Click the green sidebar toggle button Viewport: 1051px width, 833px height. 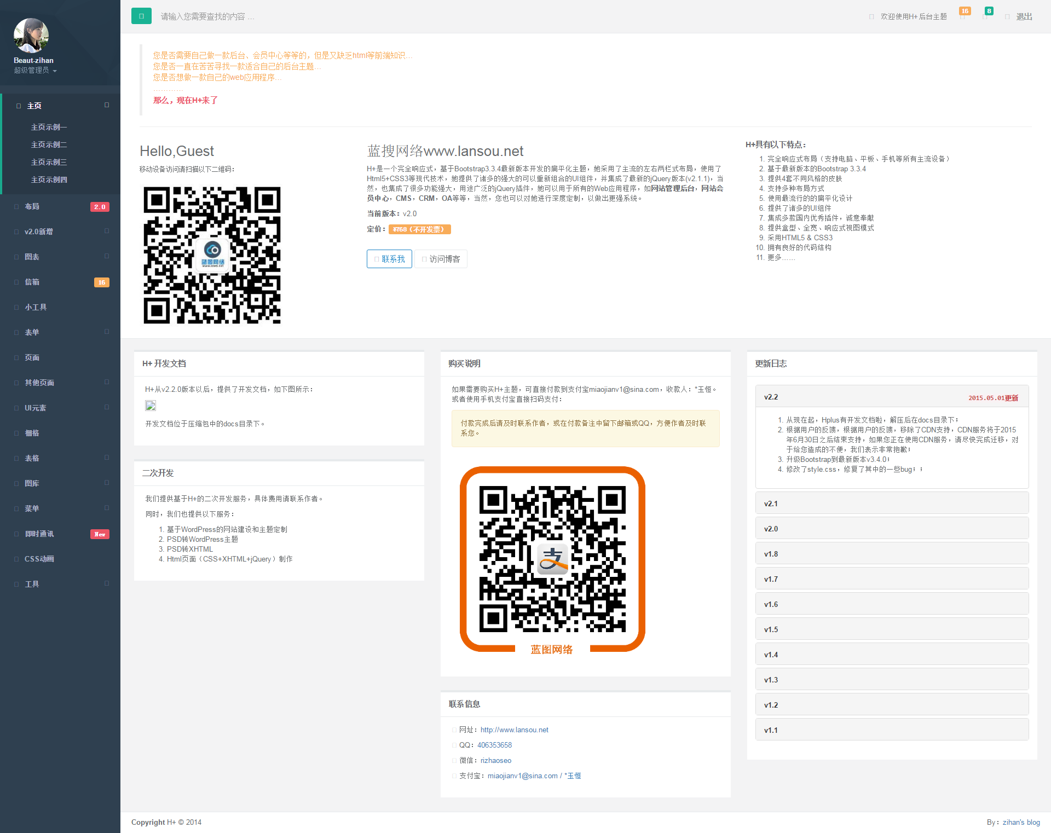click(x=141, y=16)
